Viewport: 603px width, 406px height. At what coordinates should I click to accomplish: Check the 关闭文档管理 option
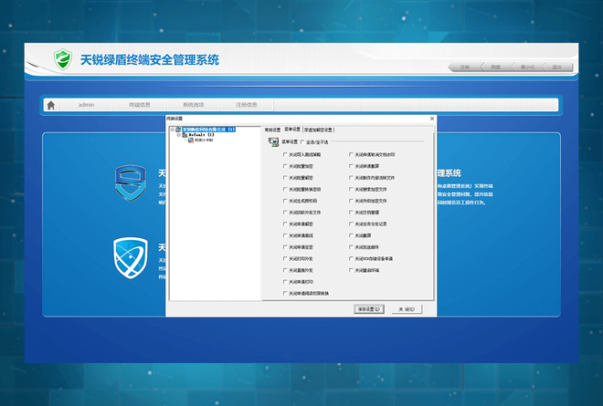click(x=352, y=213)
